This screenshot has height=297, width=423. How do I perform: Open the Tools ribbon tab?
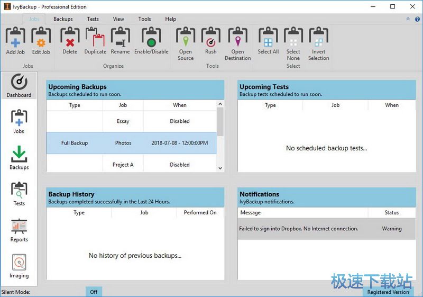click(144, 19)
